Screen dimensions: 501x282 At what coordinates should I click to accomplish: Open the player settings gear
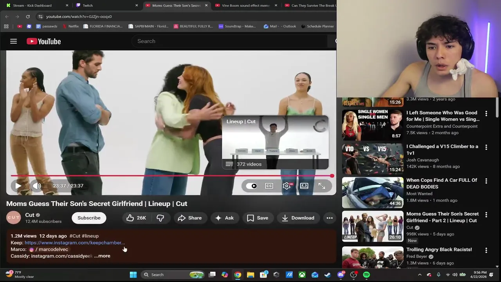click(287, 186)
